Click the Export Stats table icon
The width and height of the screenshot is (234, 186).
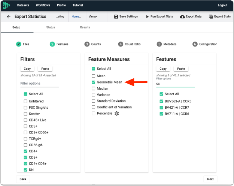tap(211, 16)
